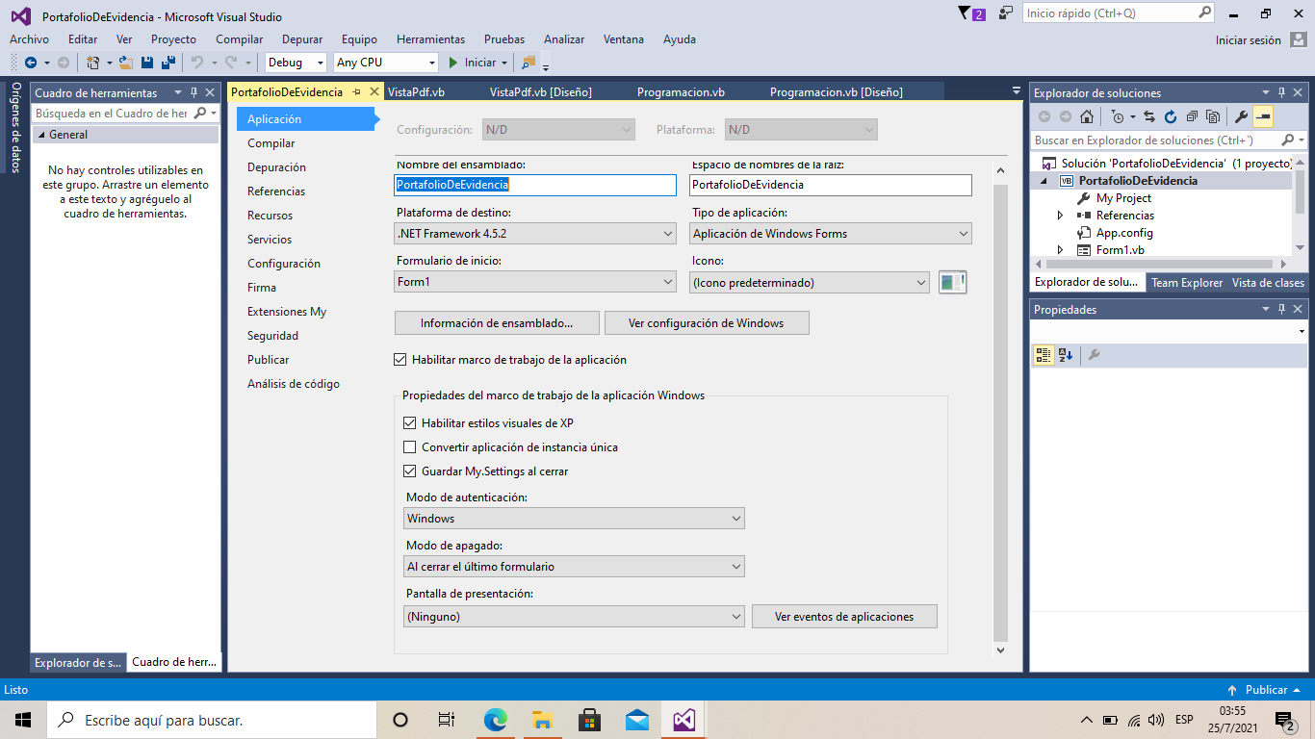Click the Home icon in Solution Explorer
1315x739 pixels.
pyautogui.click(x=1086, y=116)
